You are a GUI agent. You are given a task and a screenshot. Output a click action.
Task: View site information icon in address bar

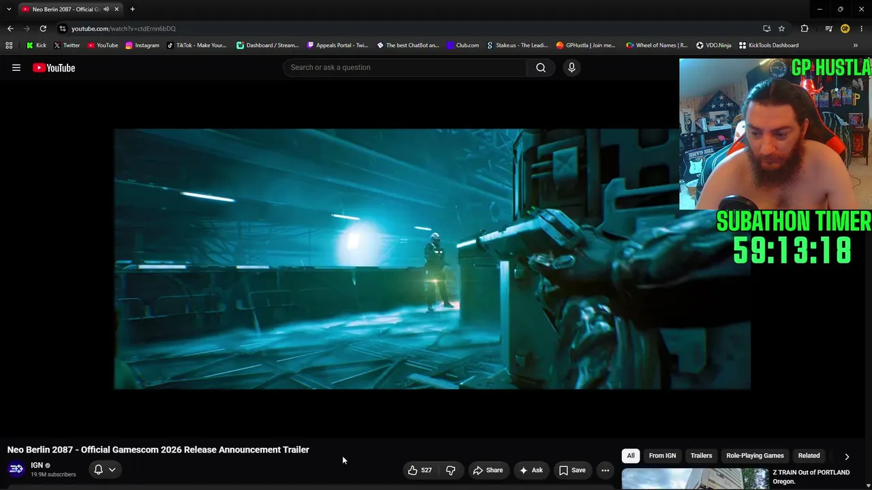point(62,29)
